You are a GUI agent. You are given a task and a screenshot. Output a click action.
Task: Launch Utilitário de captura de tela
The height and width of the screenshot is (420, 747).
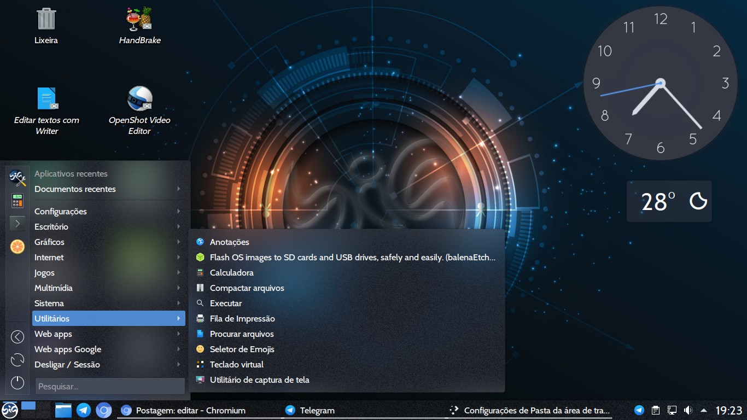pos(260,380)
